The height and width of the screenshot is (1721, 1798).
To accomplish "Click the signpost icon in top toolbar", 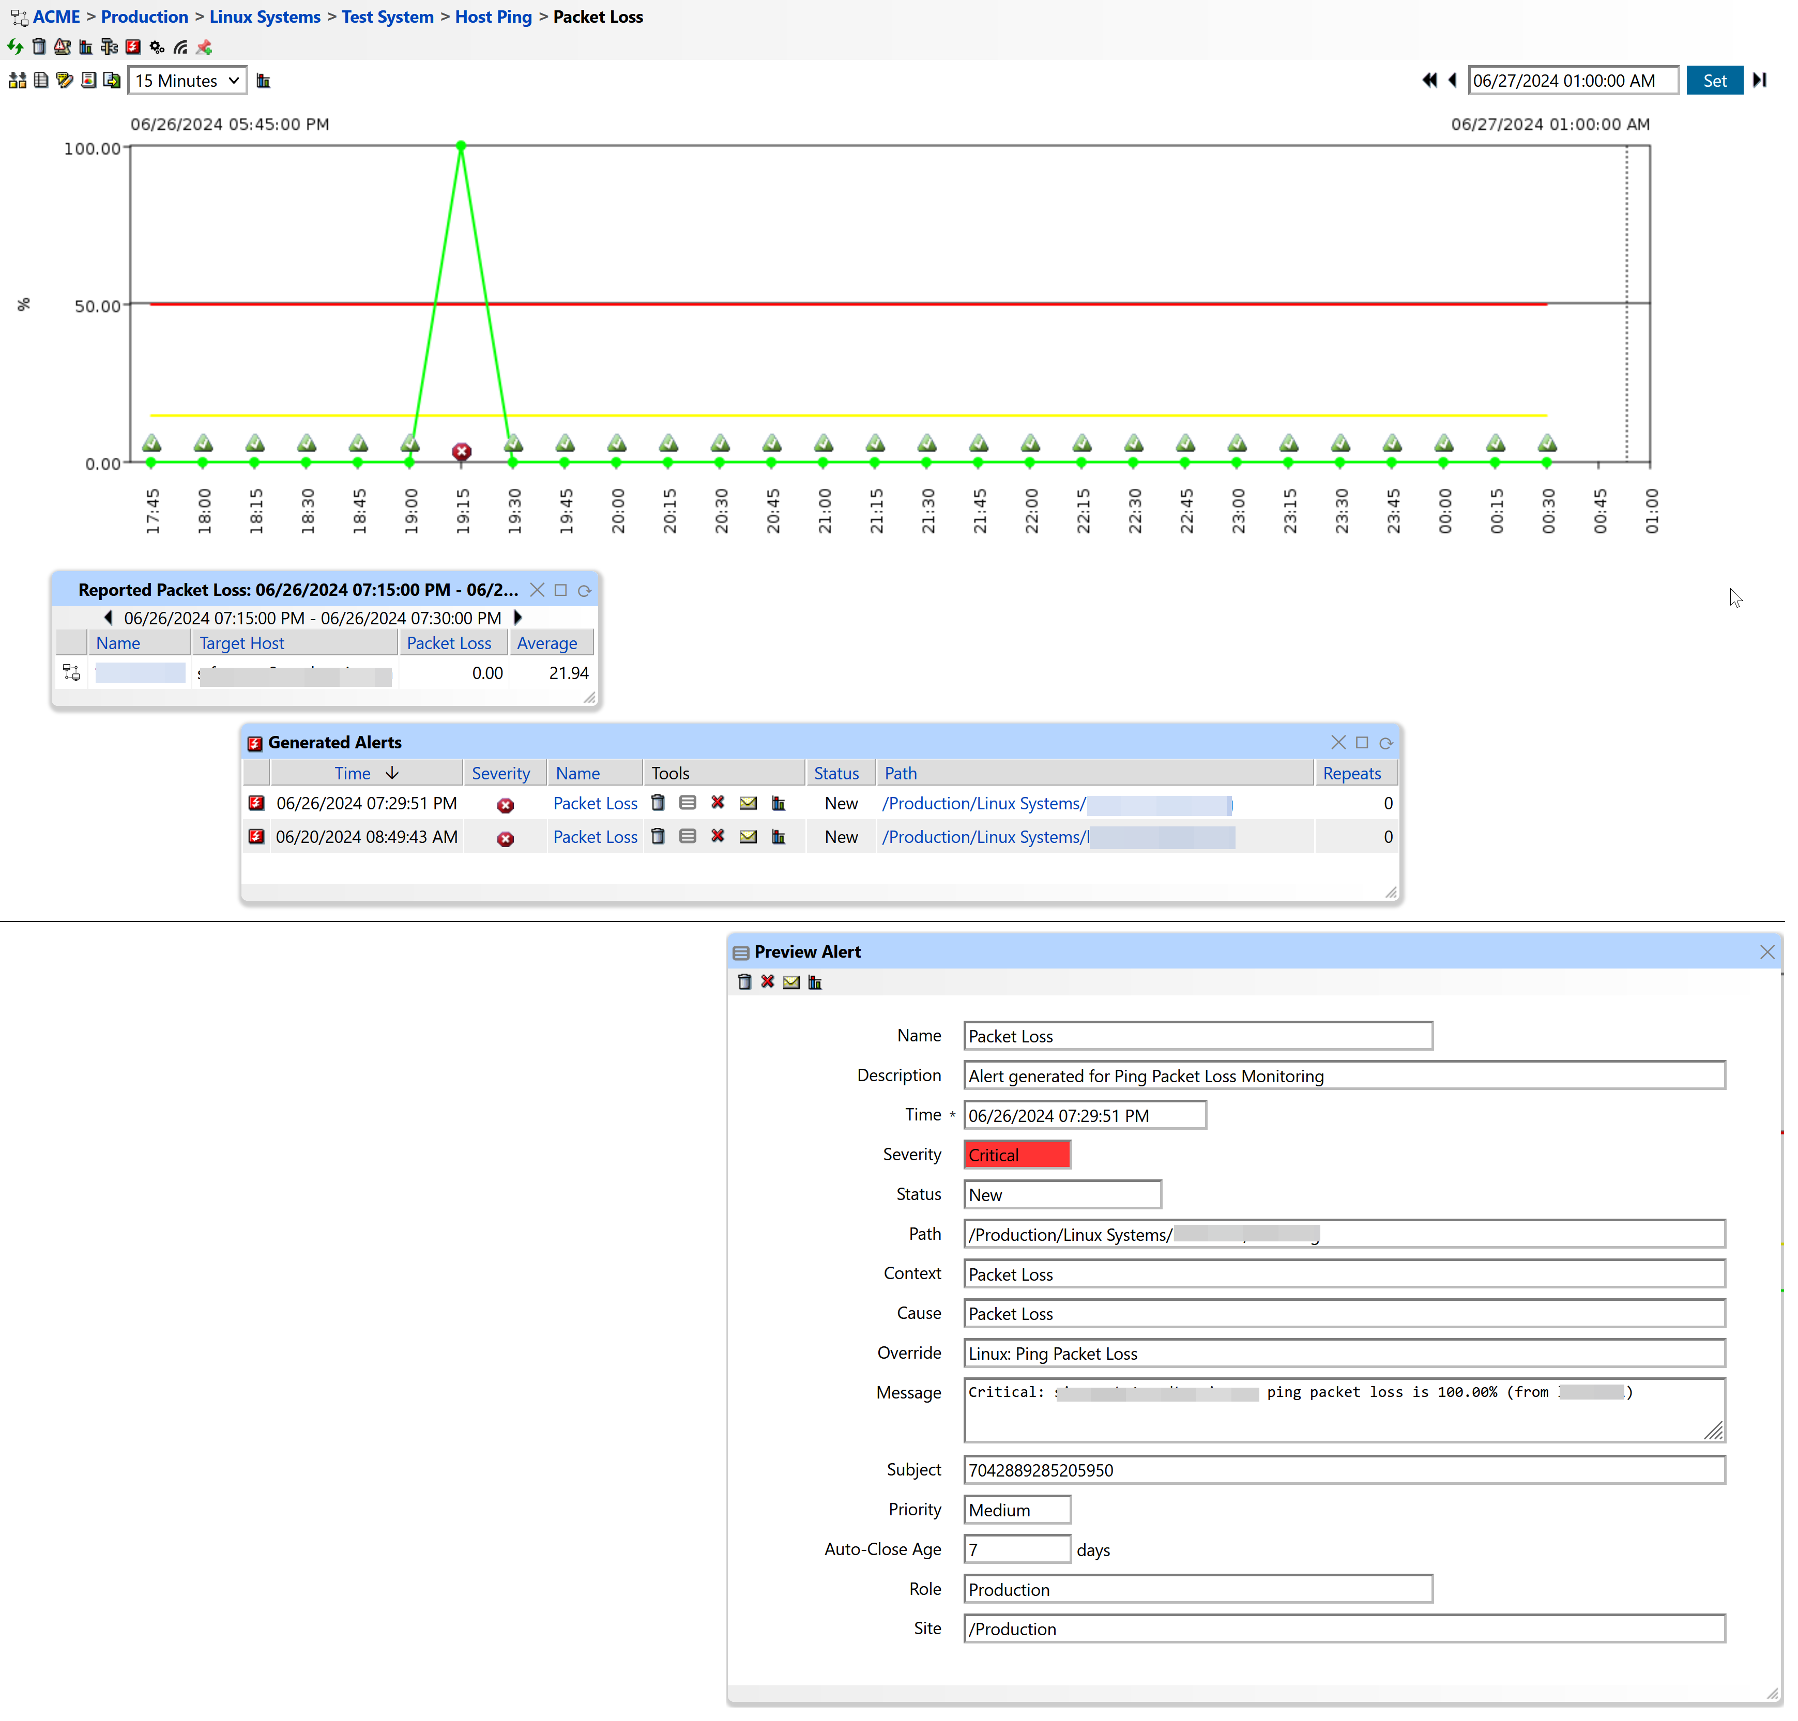I will tap(110, 47).
